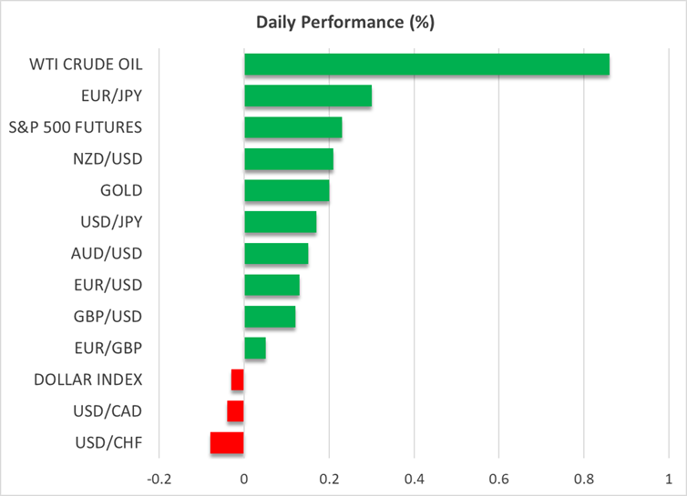This screenshot has width=687, height=496.
Task: Select the S&P 500 Futures bar
Action: [x=293, y=127]
